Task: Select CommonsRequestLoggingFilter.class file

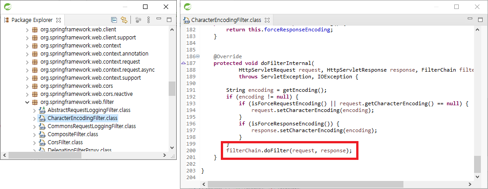Action: 91,126
